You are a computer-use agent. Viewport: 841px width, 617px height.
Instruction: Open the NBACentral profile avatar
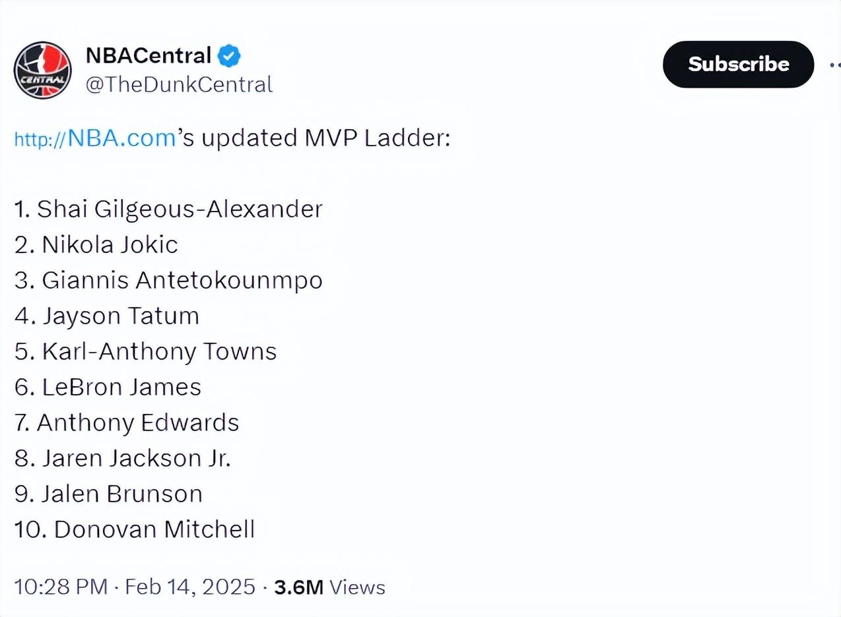click(x=43, y=70)
